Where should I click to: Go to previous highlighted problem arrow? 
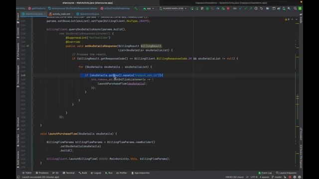(x=293, y=19)
